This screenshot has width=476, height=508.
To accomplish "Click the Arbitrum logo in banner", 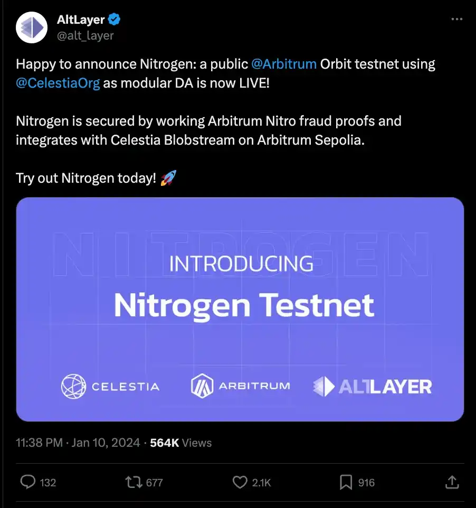I will point(240,386).
